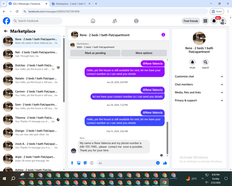Go back with the Marketplace arrow
Image resolution: width=232 pixels, height=186 pixels.
6,31
